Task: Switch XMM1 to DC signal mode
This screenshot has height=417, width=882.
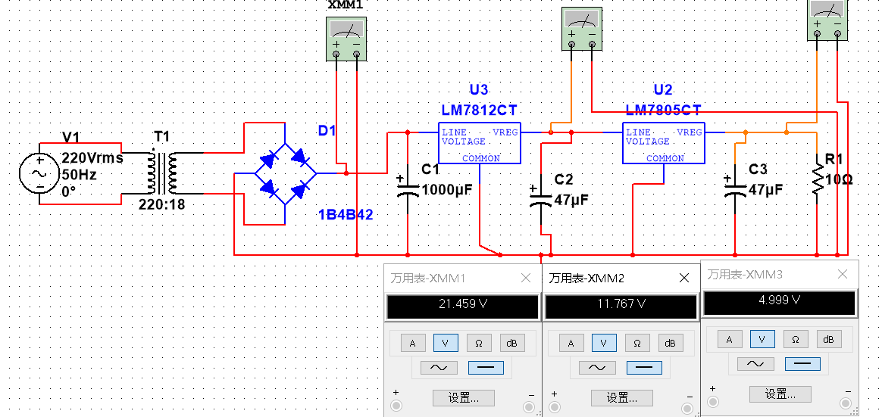Action: [x=486, y=368]
